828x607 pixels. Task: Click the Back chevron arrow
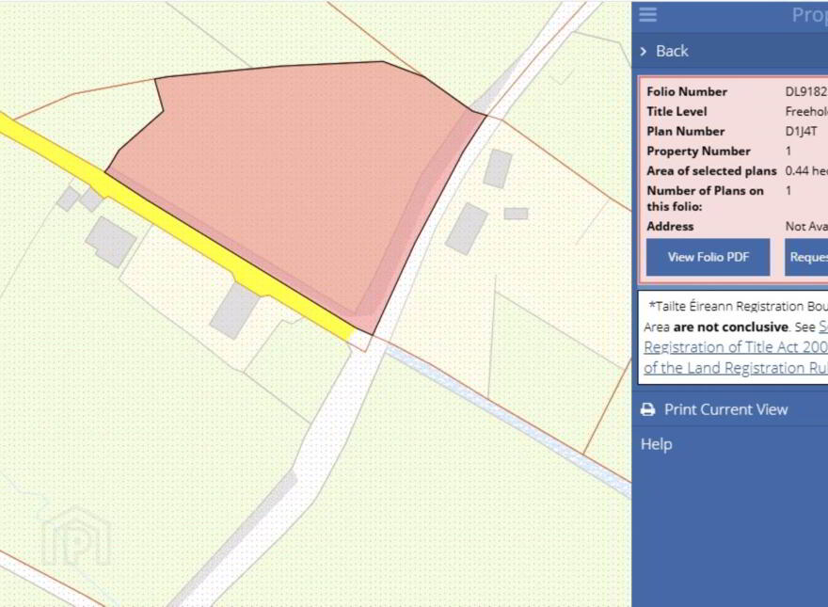click(x=644, y=51)
